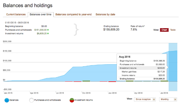Click the red Jan 2016 returns bar
This screenshot has height=107, width=179.
pos(112,82)
